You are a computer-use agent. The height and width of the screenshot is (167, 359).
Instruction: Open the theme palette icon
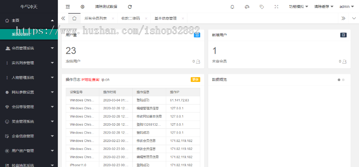[x=247, y=7]
